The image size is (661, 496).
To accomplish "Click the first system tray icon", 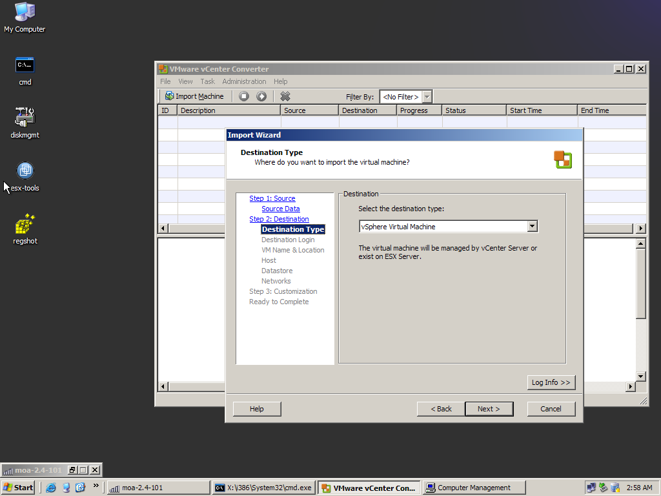I will (x=591, y=488).
